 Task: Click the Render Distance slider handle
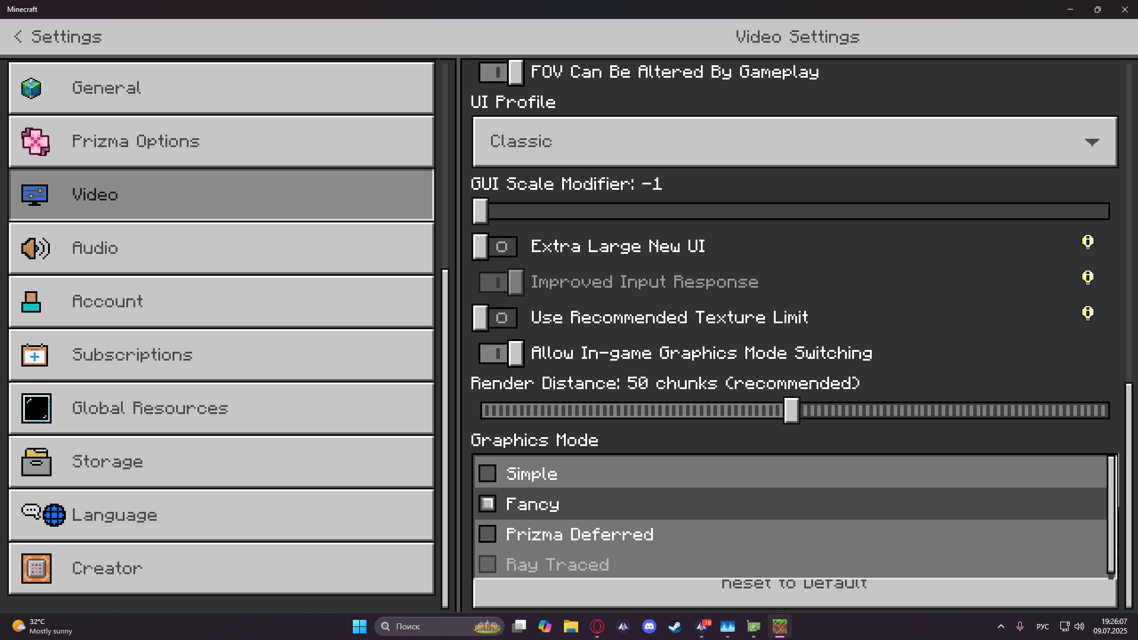[x=792, y=410]
